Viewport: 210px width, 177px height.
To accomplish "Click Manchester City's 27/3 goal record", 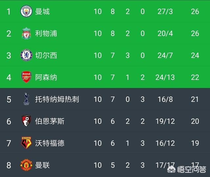I will pyautogui.click(x=165, y=11).
